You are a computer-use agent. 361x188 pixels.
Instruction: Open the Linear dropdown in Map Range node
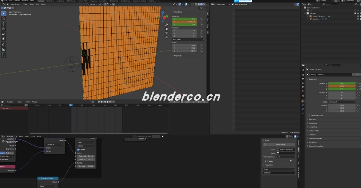coord(86,146)
